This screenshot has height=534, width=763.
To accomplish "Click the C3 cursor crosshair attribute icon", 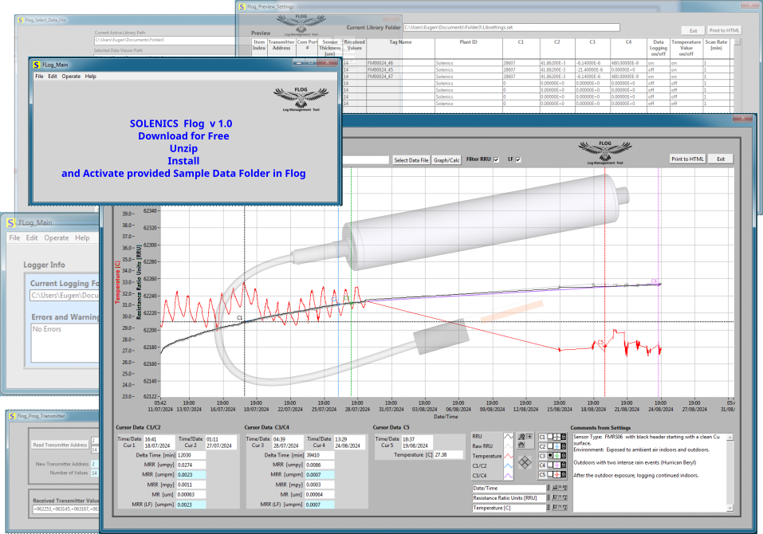I will (557, 456).
